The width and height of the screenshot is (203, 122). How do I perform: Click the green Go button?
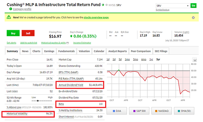tap(193, 6)
